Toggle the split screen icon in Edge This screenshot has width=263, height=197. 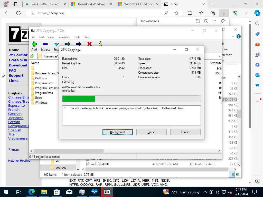190,13
